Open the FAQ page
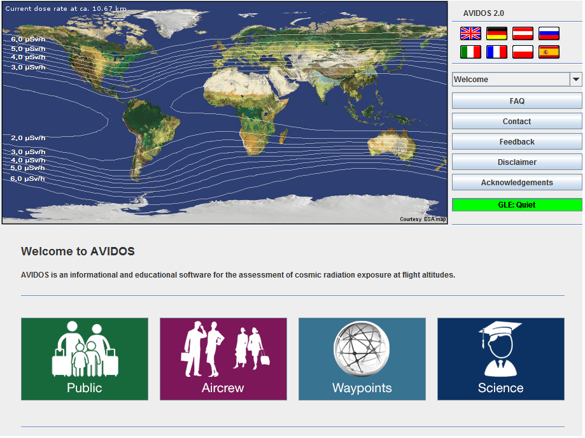Screen dimensions: 585x438 (517, 101)
